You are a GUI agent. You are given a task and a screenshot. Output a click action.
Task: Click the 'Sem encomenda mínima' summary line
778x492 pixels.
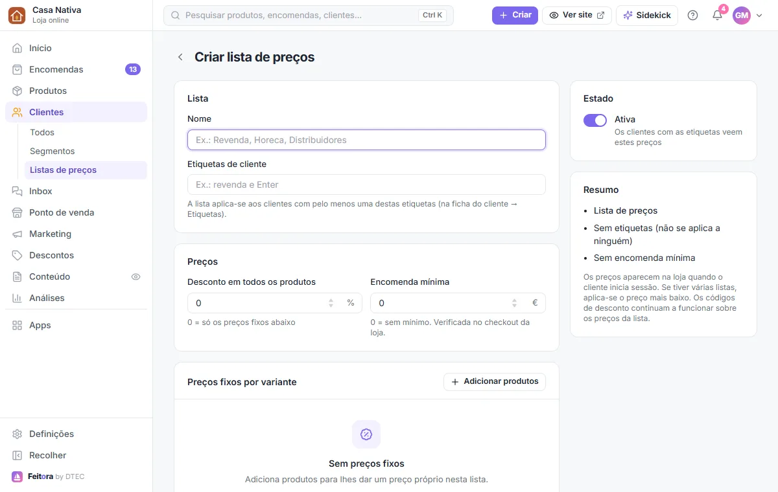pos(644,258)
